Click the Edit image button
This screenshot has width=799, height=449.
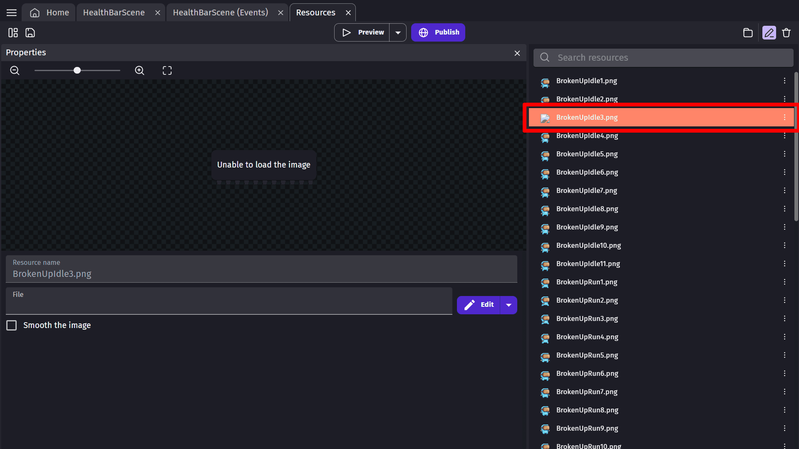479,305
